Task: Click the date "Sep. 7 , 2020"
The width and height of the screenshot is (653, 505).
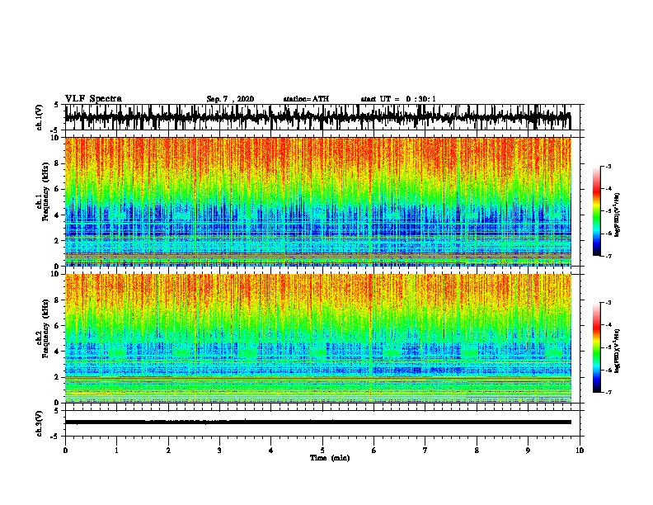Action: [230, 99]
